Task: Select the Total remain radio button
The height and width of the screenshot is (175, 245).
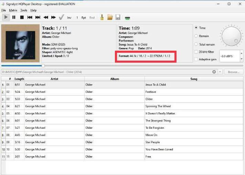Action: 196,44
